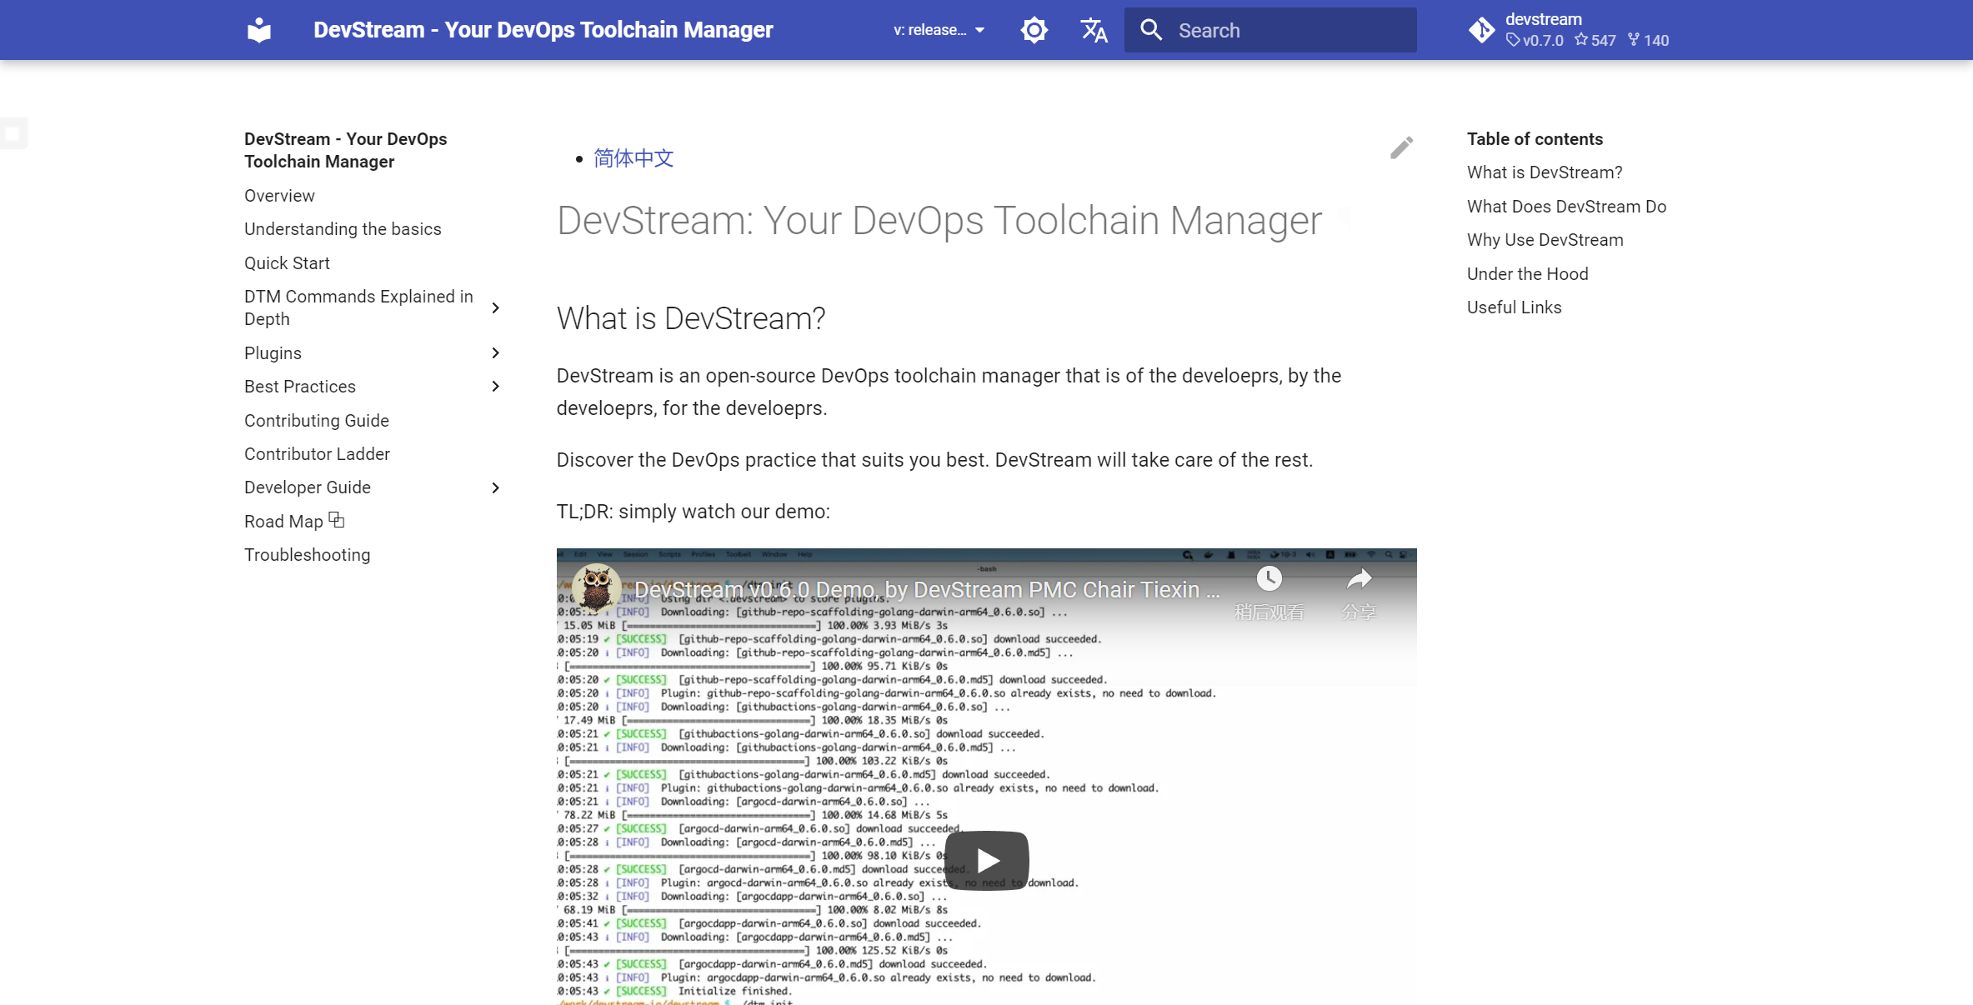Click the Road Map external link icon

[336, 518]
